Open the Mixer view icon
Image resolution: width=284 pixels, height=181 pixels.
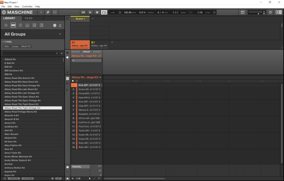click(x=55, y=12)
